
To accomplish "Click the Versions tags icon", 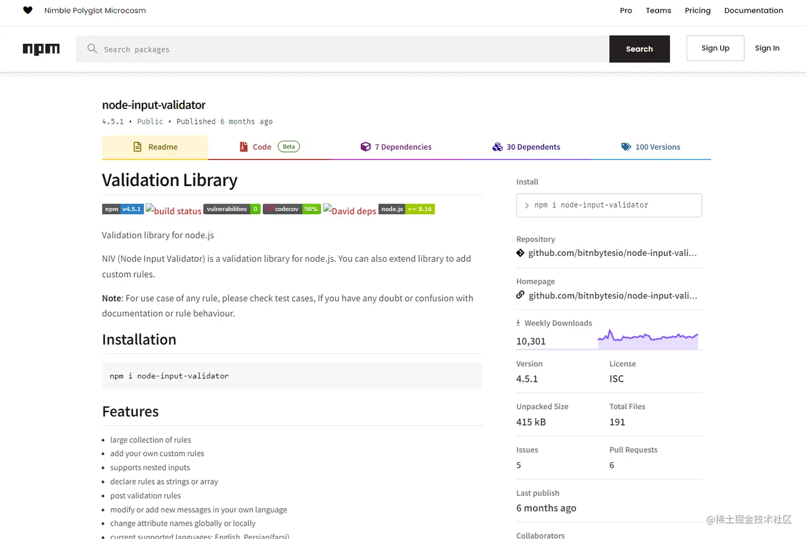I will (626, 147).
